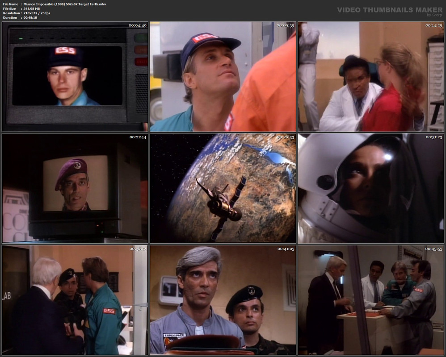Click the 'File Size' label

pos(9,9)
